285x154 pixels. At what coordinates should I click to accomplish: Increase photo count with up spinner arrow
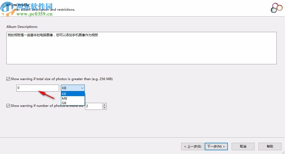(104, 105)
